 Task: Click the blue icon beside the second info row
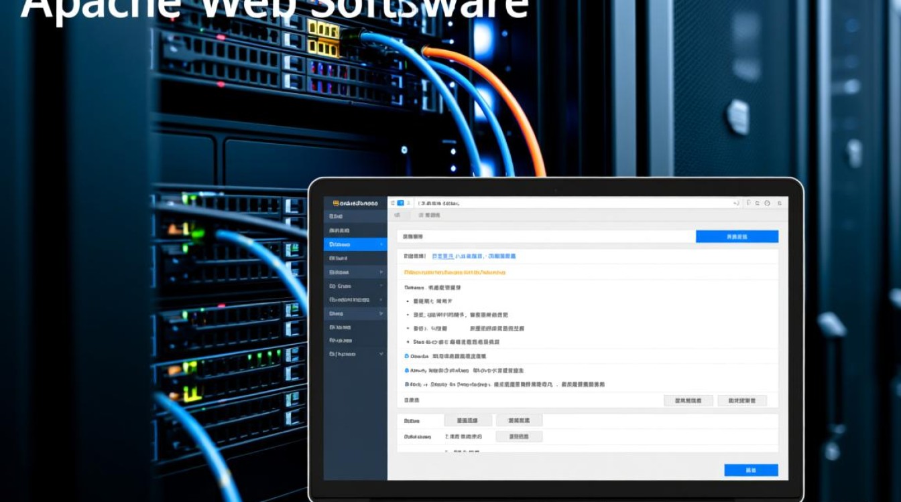407,370
